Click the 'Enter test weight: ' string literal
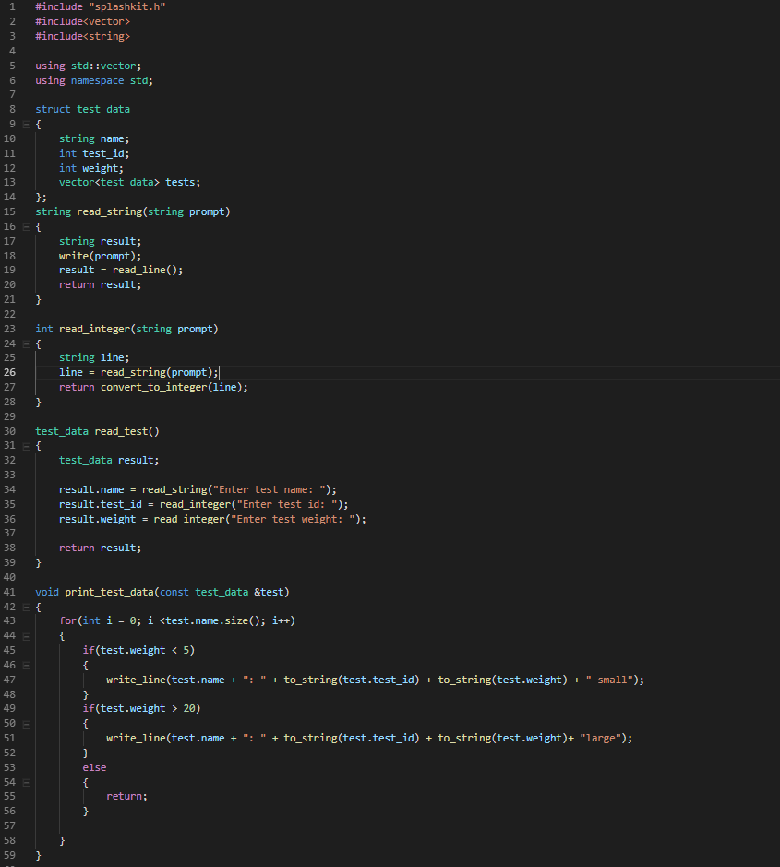 click(x=293, y=519)
